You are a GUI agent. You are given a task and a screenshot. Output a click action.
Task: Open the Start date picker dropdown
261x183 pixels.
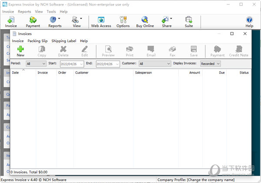[81, 64]
